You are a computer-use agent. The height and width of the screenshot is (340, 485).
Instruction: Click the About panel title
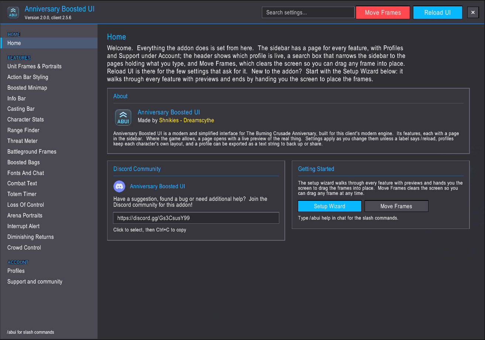(120, 96)
